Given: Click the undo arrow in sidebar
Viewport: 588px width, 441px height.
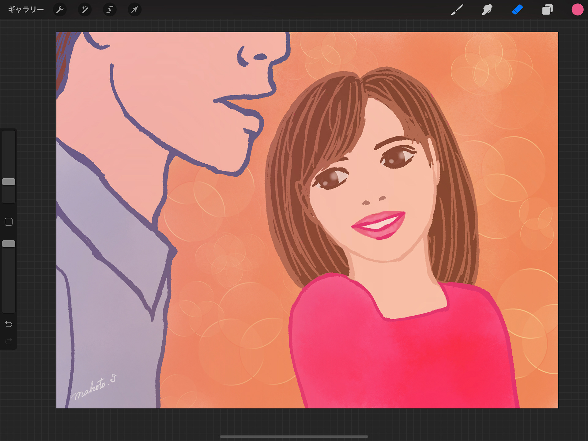Looking at the screenshot, I should click(9, 324).
